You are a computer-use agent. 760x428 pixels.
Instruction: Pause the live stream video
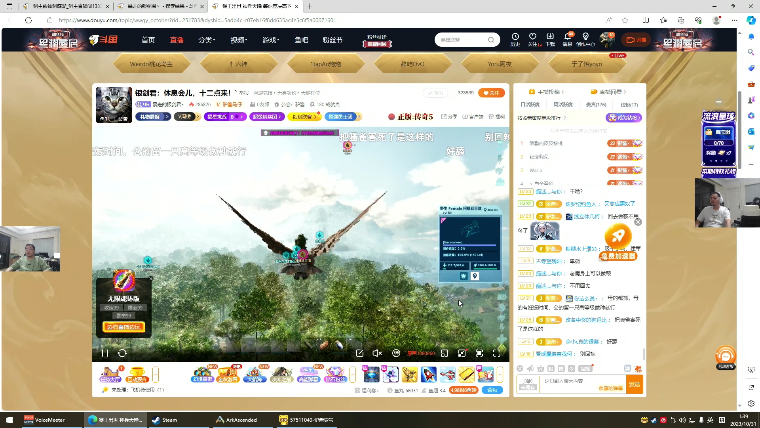(x=105, y=353)
